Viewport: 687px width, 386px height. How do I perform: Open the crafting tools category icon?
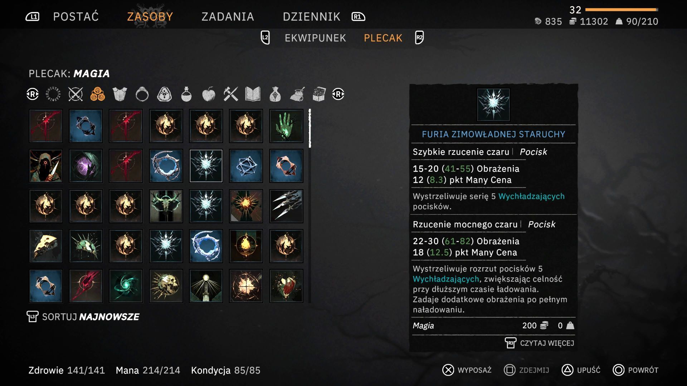(x=231, y=94)
